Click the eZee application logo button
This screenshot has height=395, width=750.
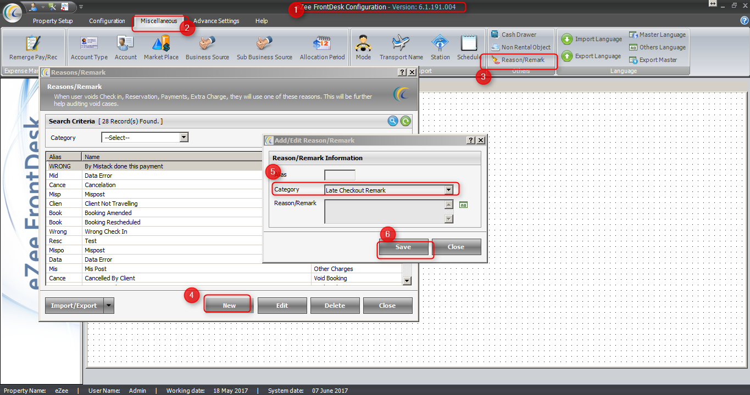[x=13, y=12]
